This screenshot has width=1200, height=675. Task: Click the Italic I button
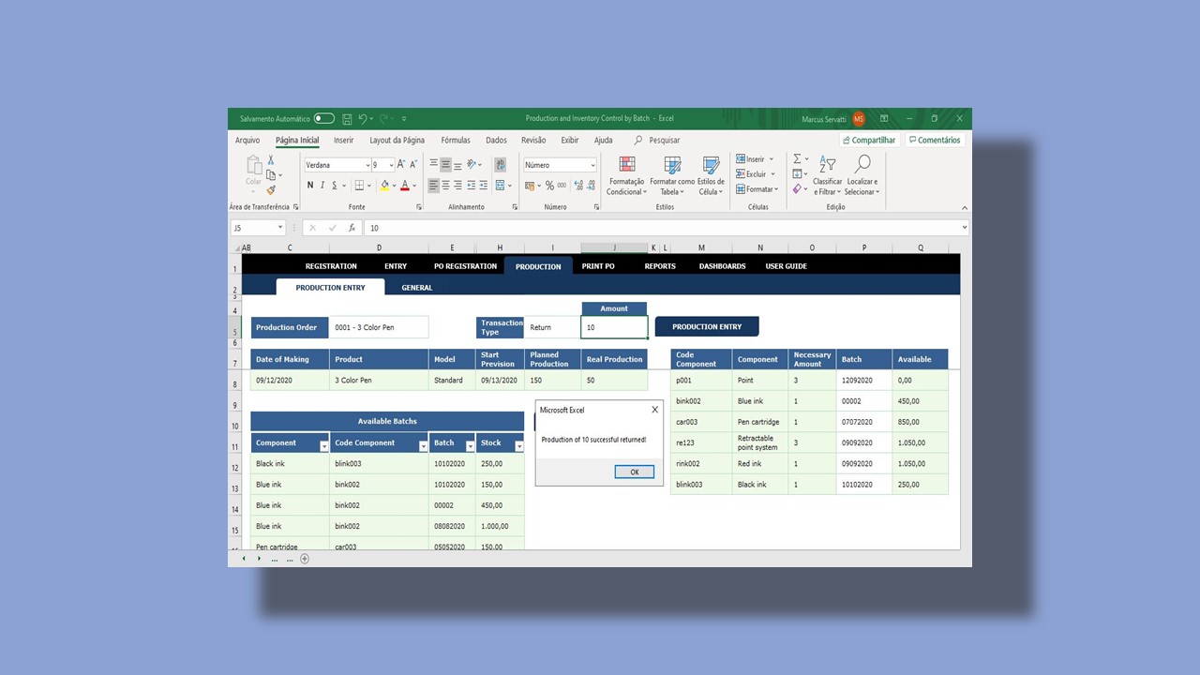click(x=323, y=186)
